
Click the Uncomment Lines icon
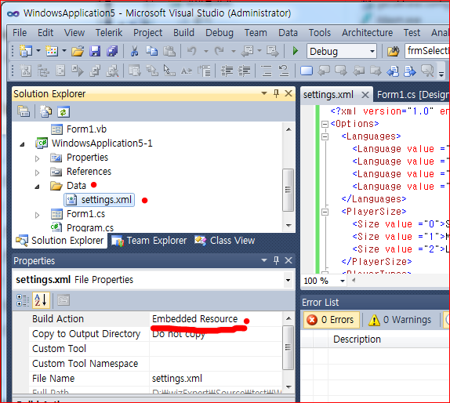(x=284, y=71)
